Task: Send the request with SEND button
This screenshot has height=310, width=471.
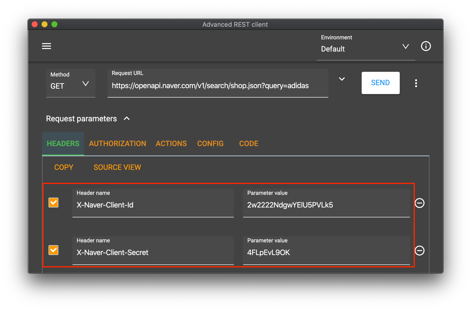Action: (x=381, y=83)
